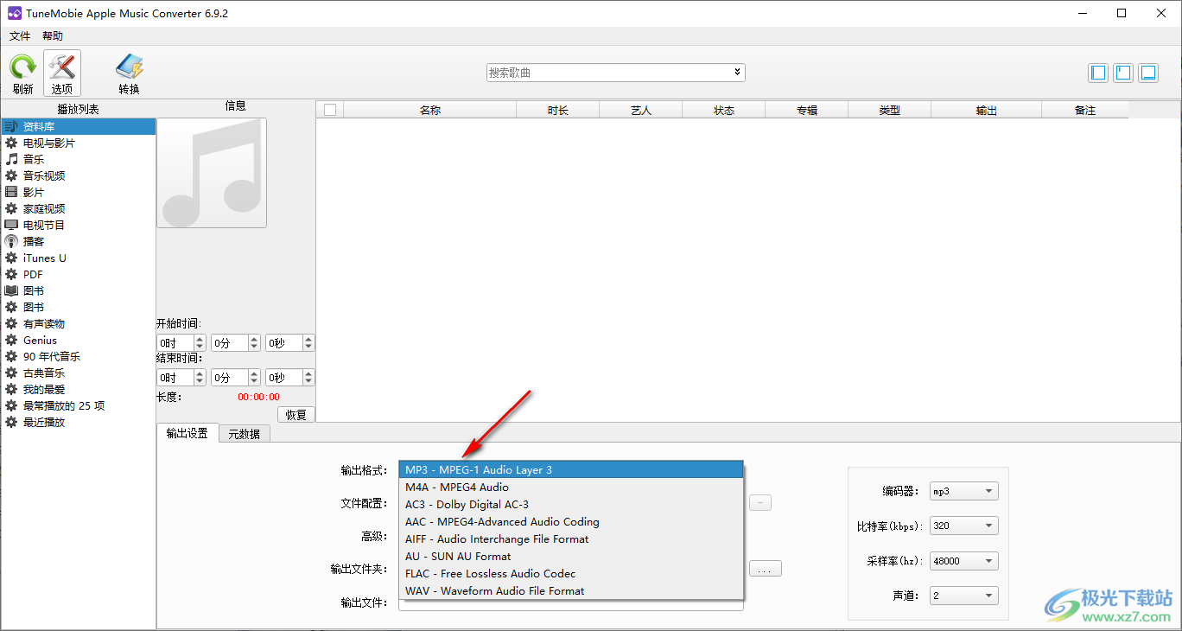Expand the 编码器 mp3 dropdown

pyautogui.click(x=963, y=491)
